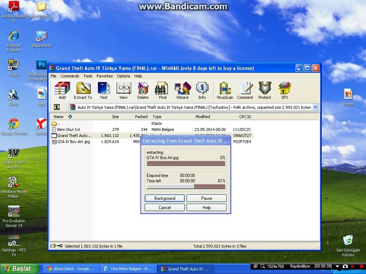Launch the Wizard toolbar icon
Viewport: 366px width, 274px height.
tap(182, 91)
